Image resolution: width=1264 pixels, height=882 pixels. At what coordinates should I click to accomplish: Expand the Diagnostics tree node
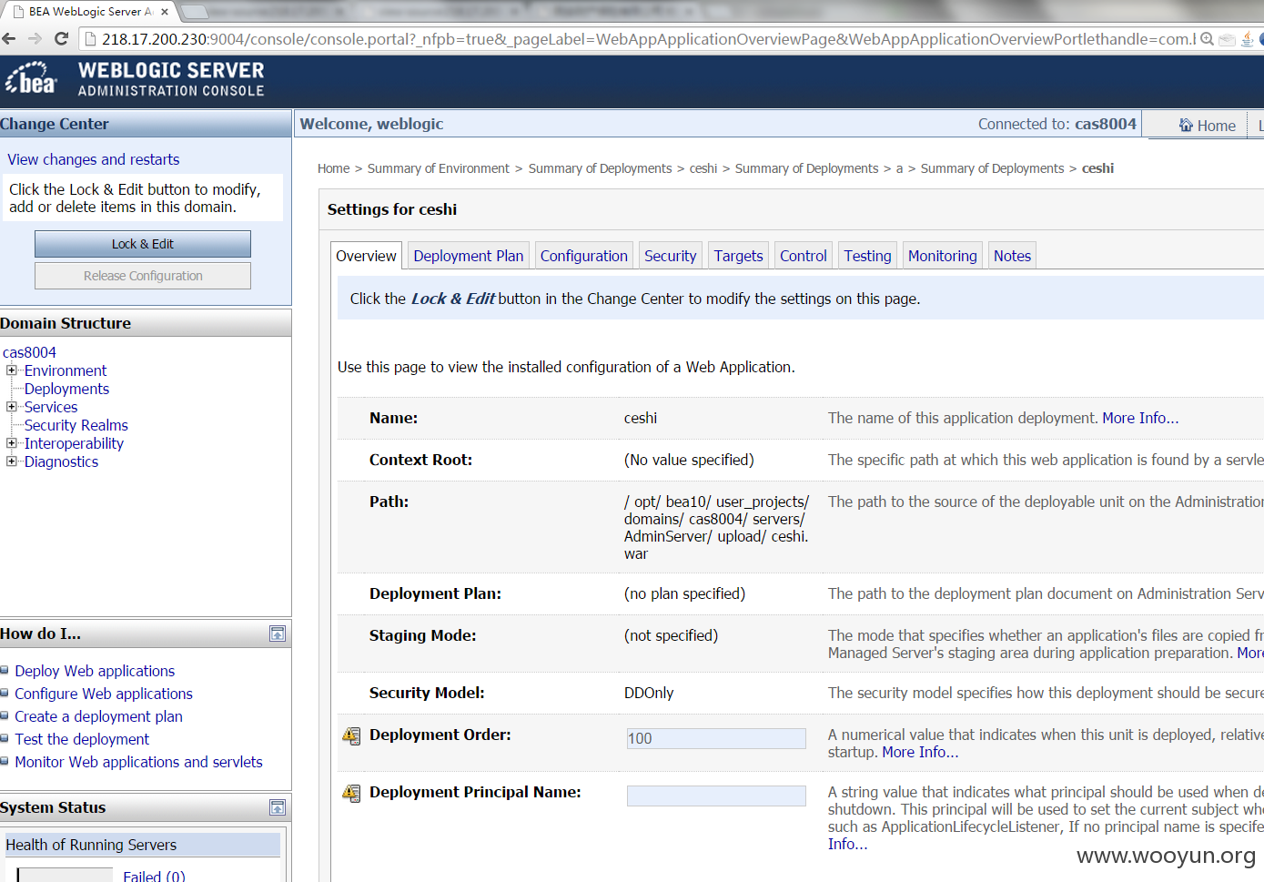click(x=12, y=461)
